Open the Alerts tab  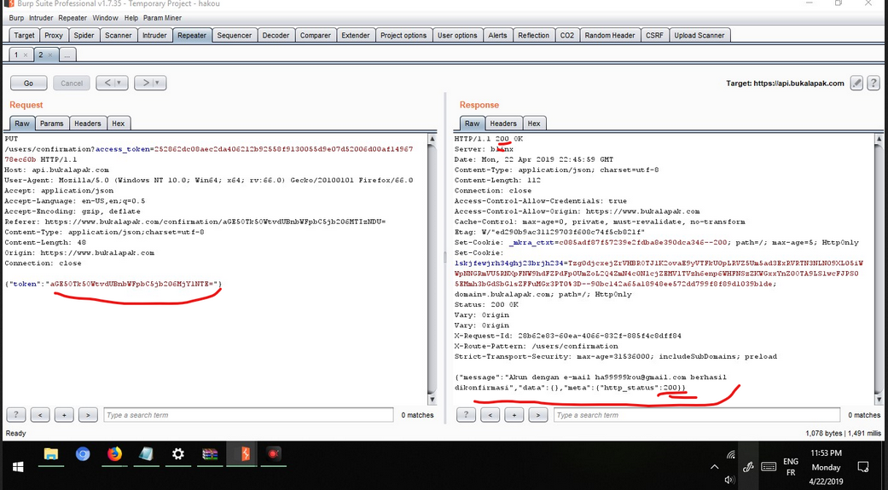pyautogui.click(x=498, y=35)
